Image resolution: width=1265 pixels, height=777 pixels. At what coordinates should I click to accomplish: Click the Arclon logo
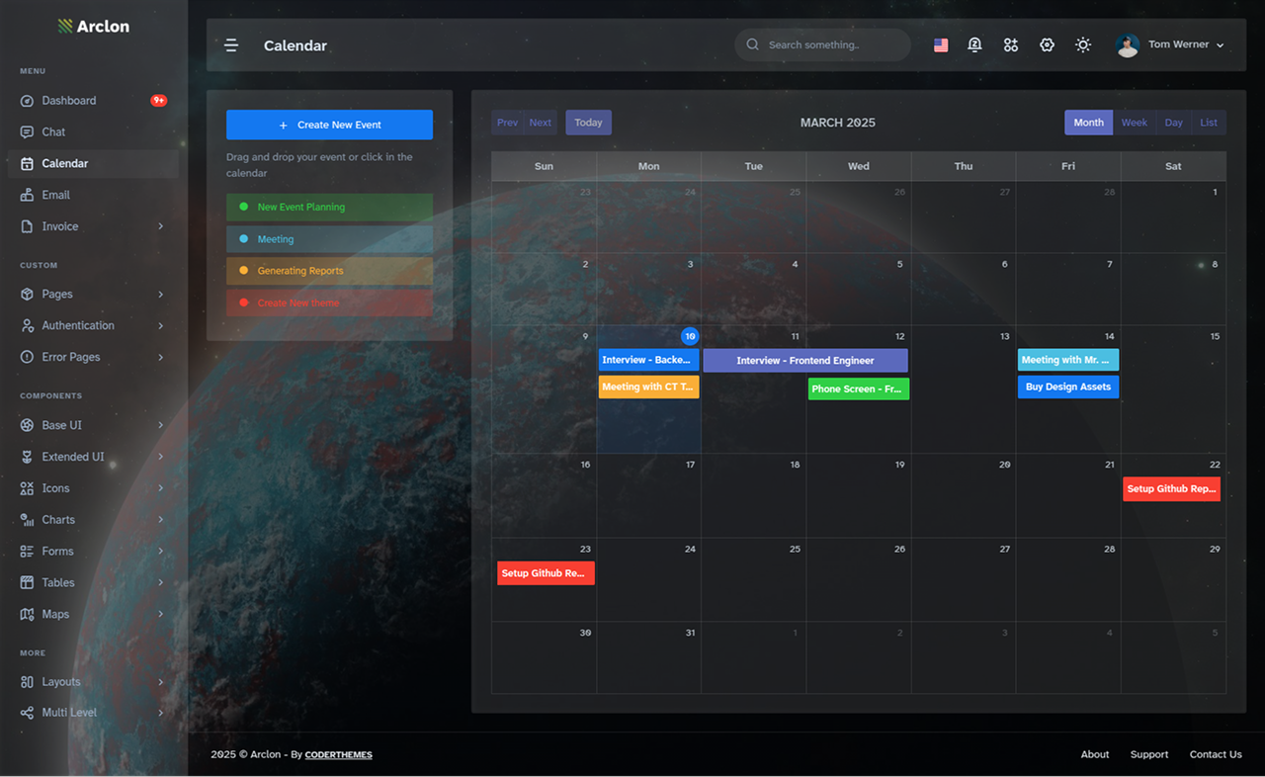click(x=93, y=27)
